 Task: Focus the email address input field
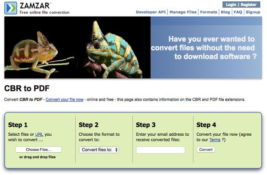[160, 150]
